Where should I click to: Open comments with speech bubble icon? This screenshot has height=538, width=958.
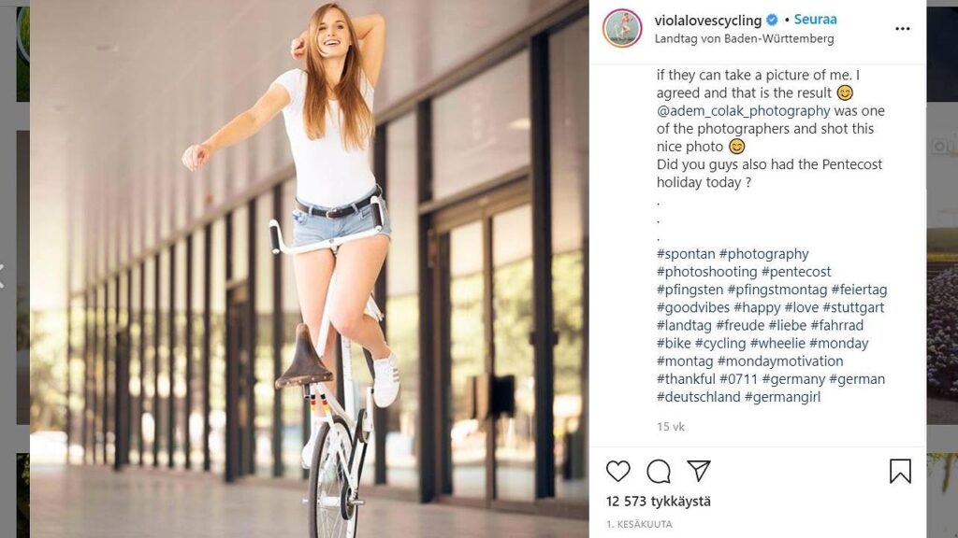click(659, 471)
